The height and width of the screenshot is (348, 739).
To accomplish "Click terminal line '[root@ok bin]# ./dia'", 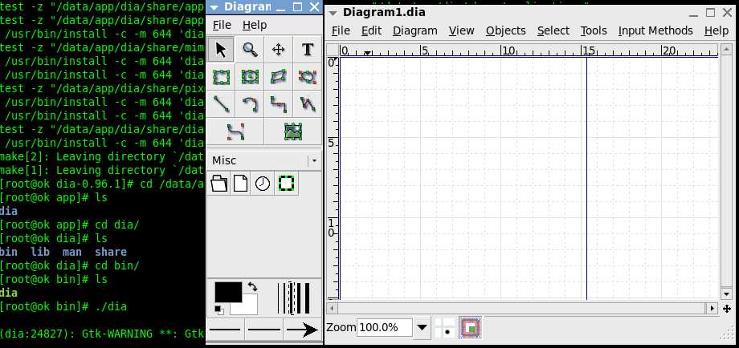I will 63,306.
